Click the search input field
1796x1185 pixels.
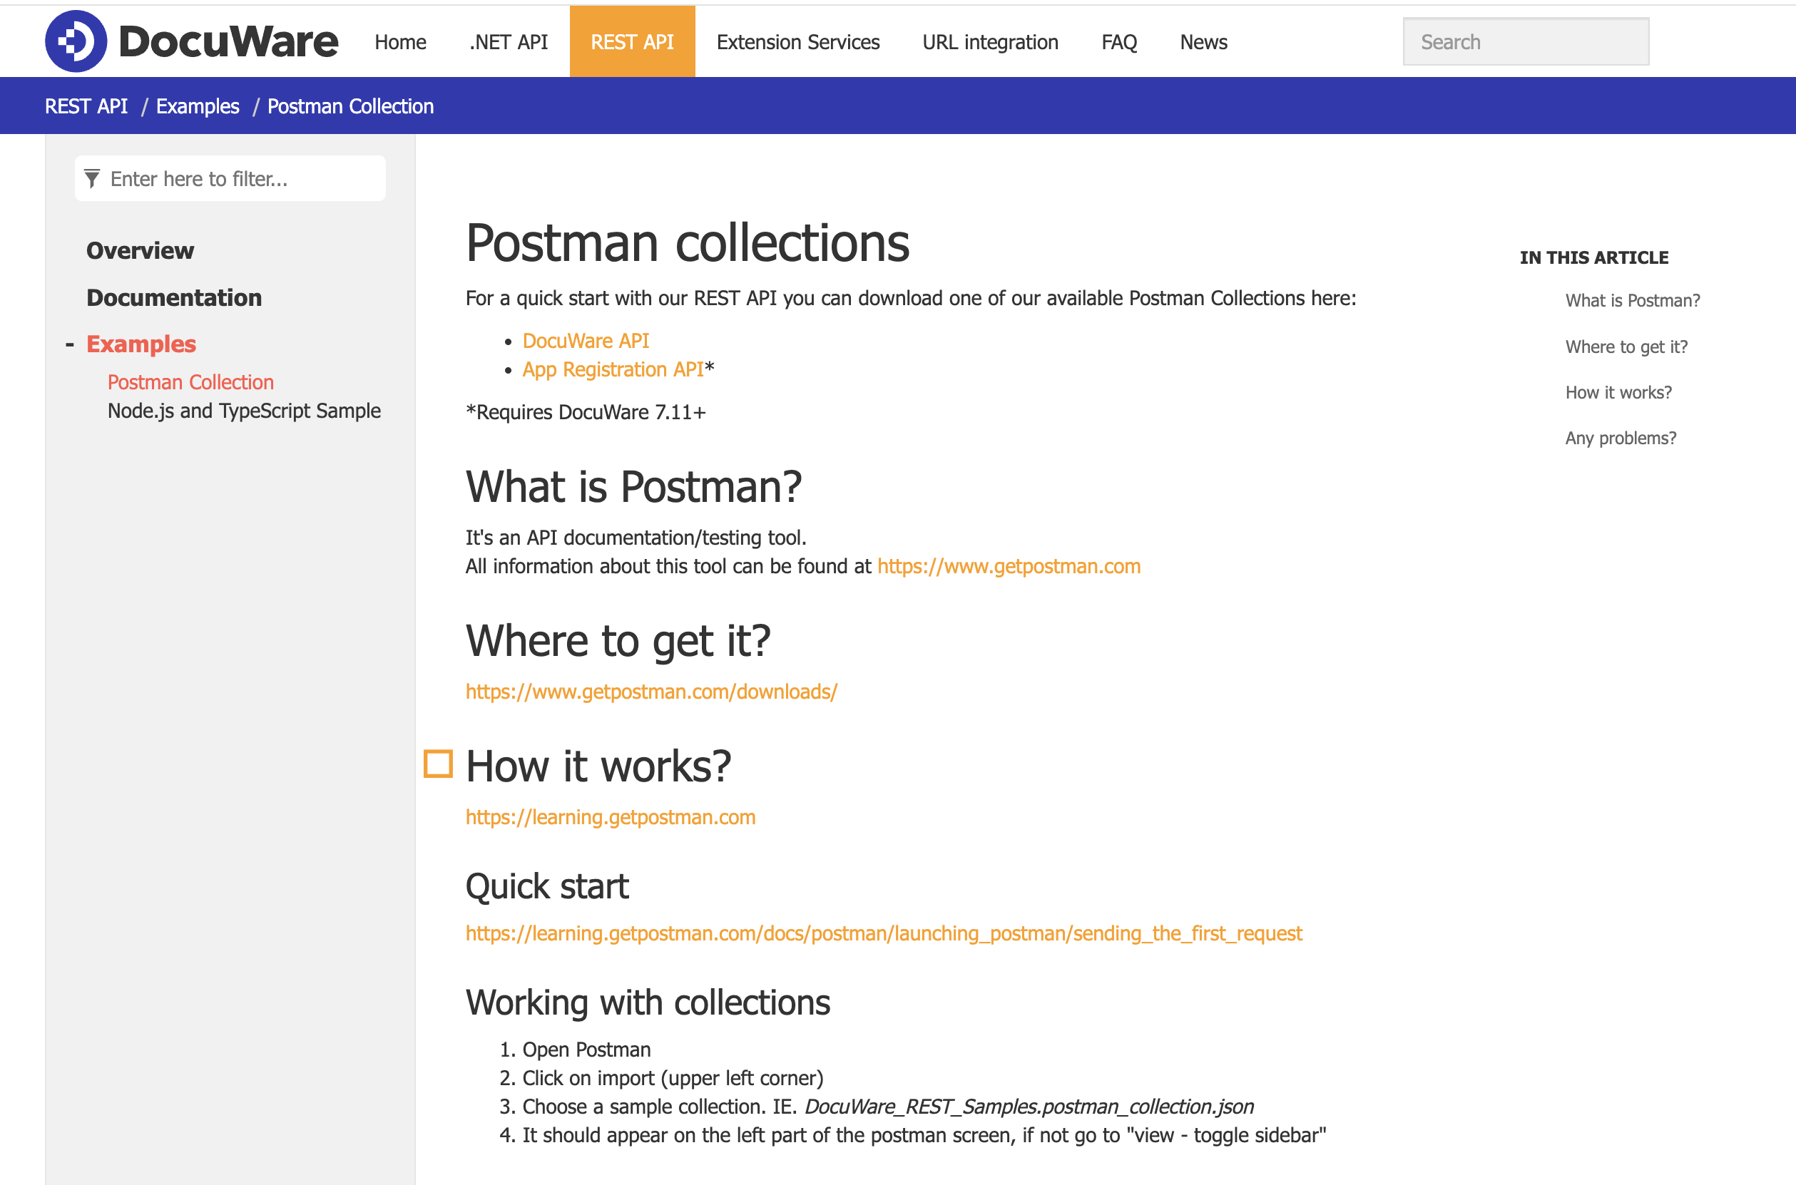click(1525, 42)
